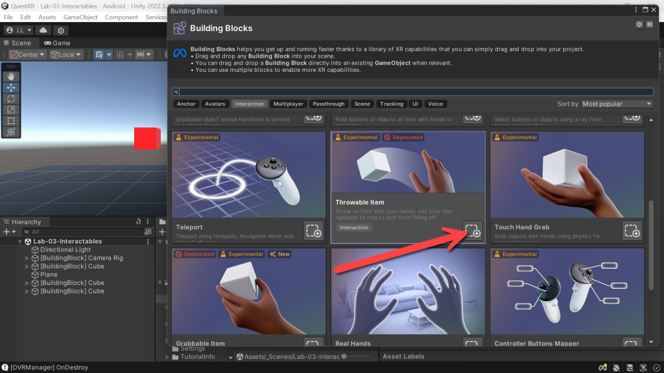
Task: Open the Component menu
Action: click(x=121, y=17)
